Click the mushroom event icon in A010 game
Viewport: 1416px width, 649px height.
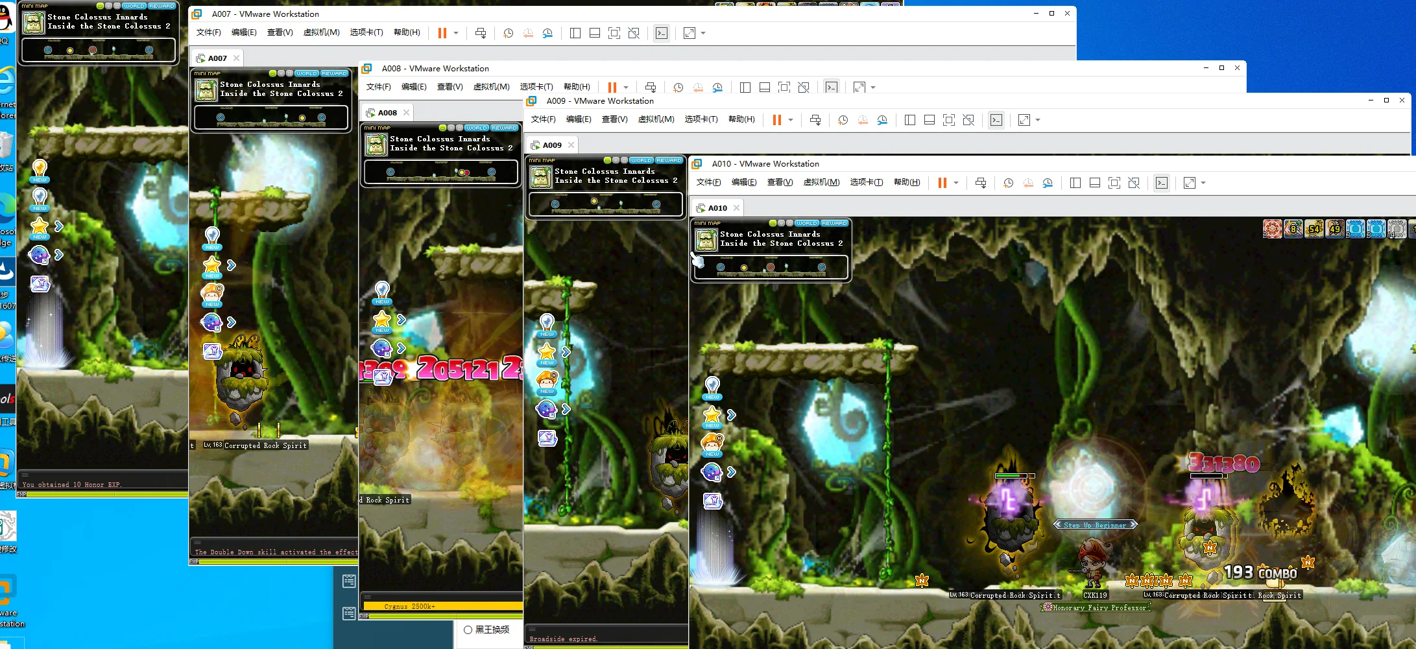[x=712, y=444]
